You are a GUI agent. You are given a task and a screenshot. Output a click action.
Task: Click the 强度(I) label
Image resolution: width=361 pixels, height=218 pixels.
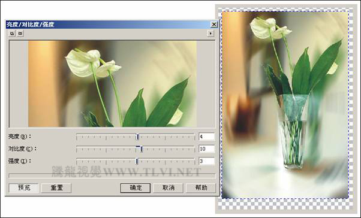(19, 161)
